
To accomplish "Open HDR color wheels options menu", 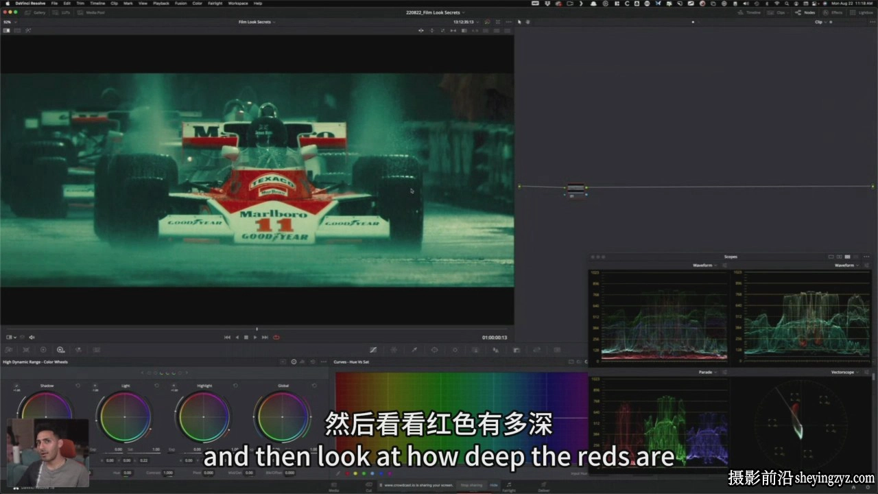I will click(323, 362).
